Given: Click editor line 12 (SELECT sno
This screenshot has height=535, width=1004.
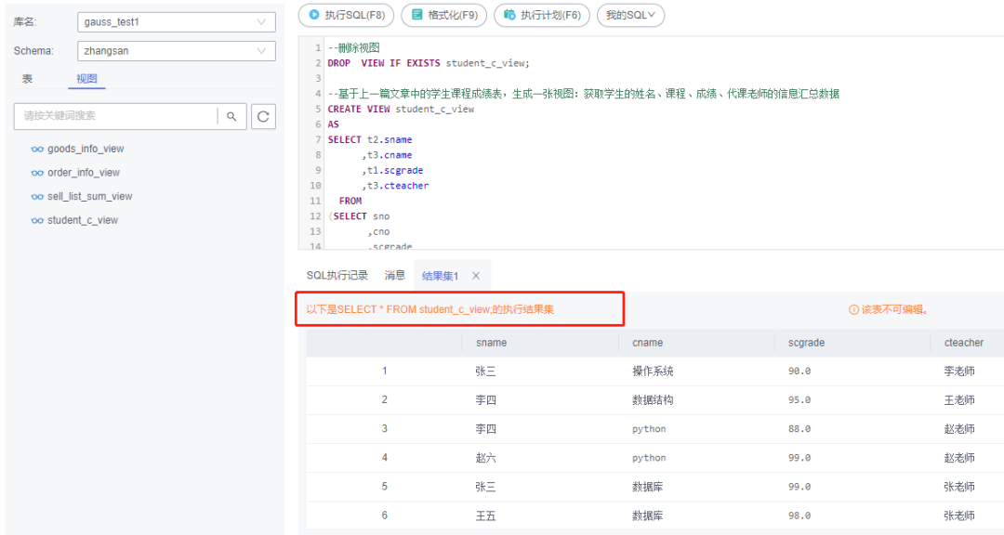Looking at the screenshot, I should click(x=359, y=216).
